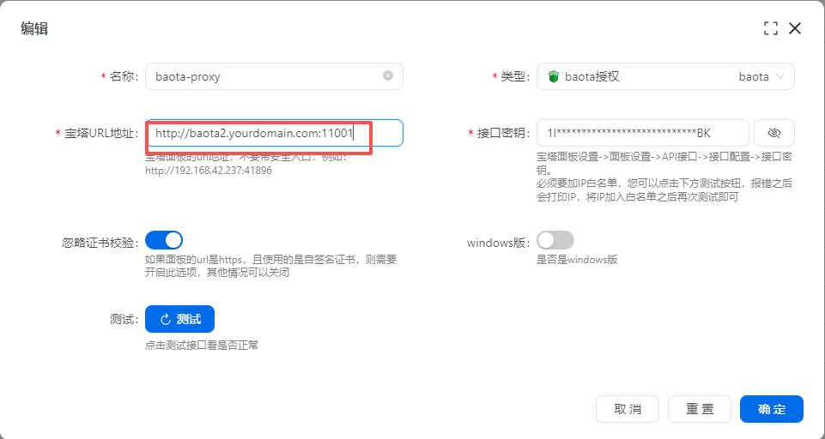Disable the 忽略证书校验 switch

tap(164, 240)
